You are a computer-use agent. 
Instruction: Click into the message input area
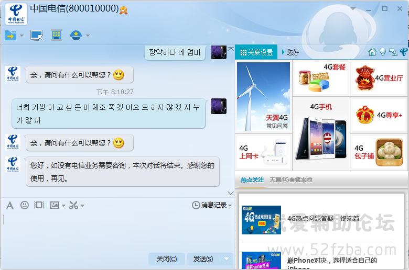click(117, 232)
